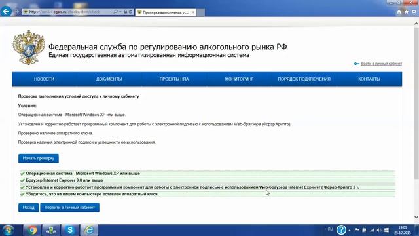
Task: Open the НОВОСТИ menu item
Action: click(x=44, y=79)
